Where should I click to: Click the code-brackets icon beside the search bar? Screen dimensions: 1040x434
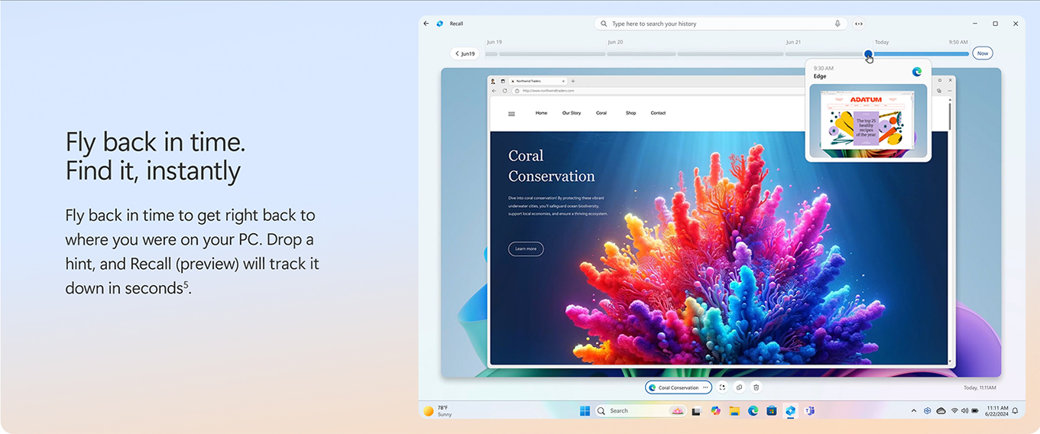[859, 24]
